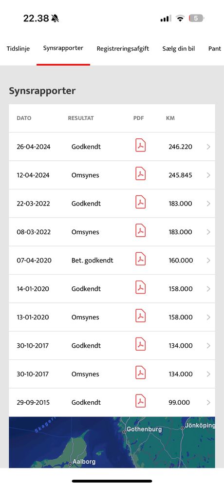Open PDF for 22-03-2022 Godkendt report
Screen dimensions: 224x487
pyautogui.click(x=140, y=203)
